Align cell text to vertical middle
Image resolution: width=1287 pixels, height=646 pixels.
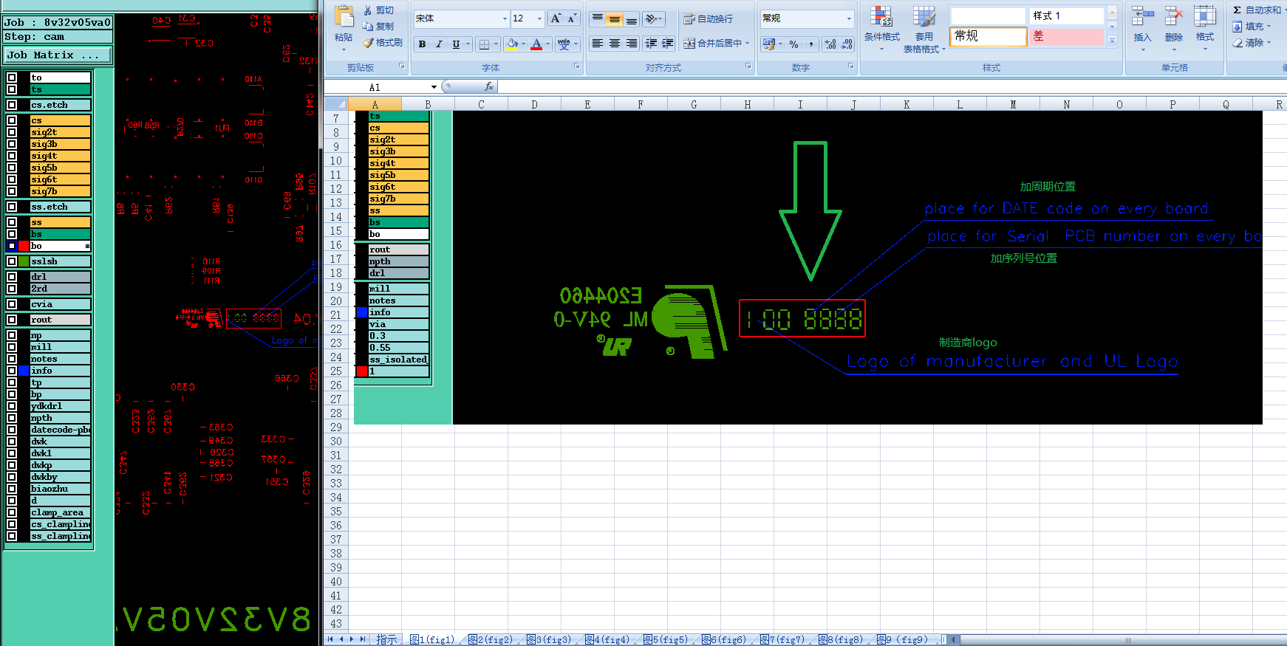click(x=615, y=19)
